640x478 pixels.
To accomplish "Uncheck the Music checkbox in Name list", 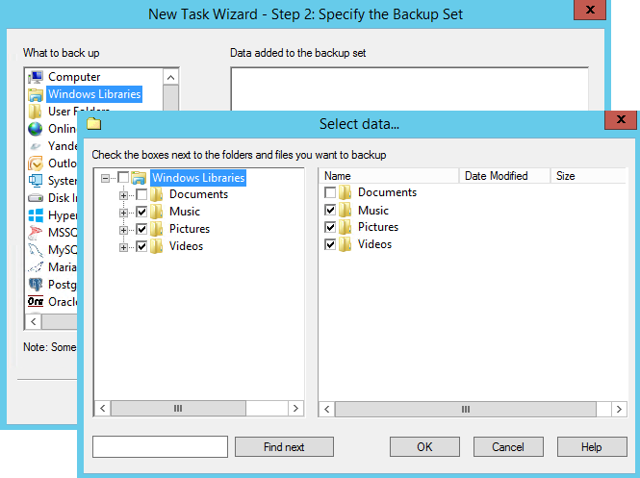I will pyautogui.click(x=330, y=210).
